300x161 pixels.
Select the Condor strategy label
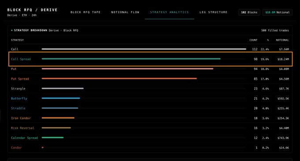point(16,148)
